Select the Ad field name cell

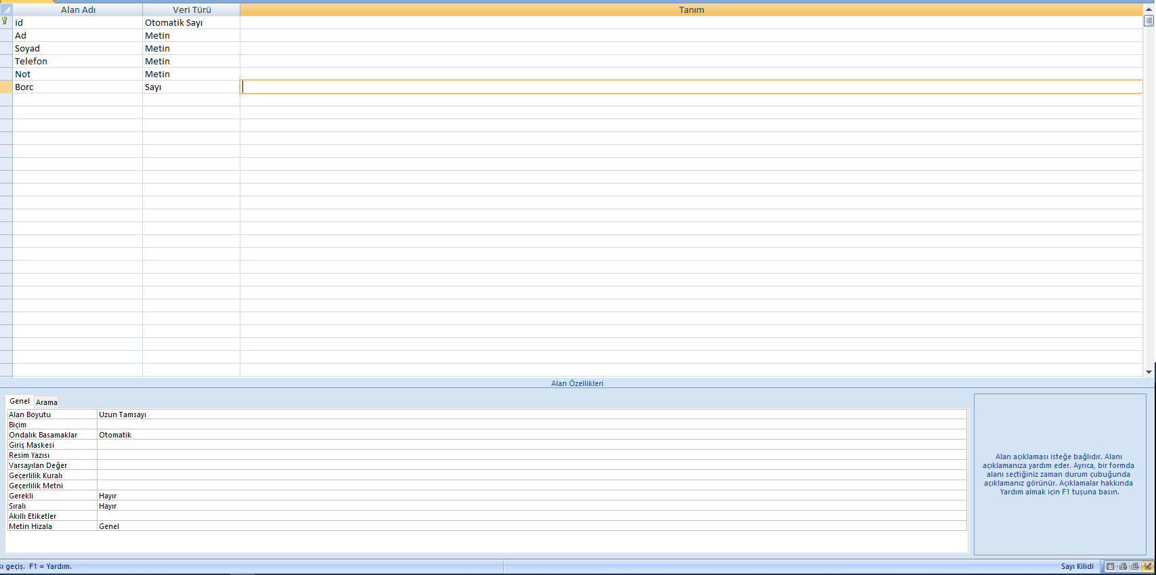(77, 35)
